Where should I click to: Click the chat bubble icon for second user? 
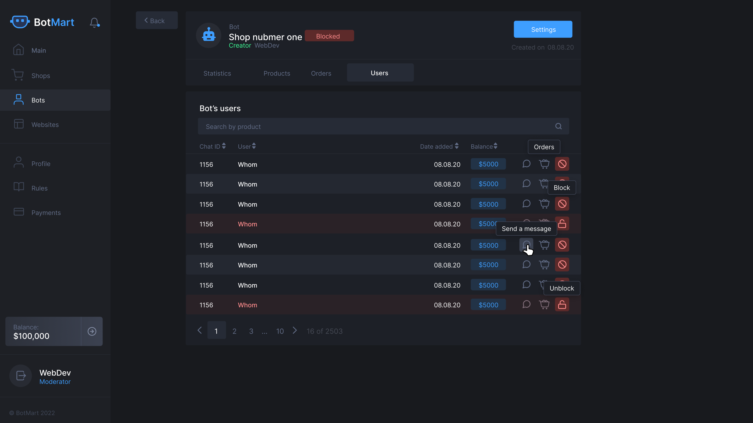pos(527,184)
